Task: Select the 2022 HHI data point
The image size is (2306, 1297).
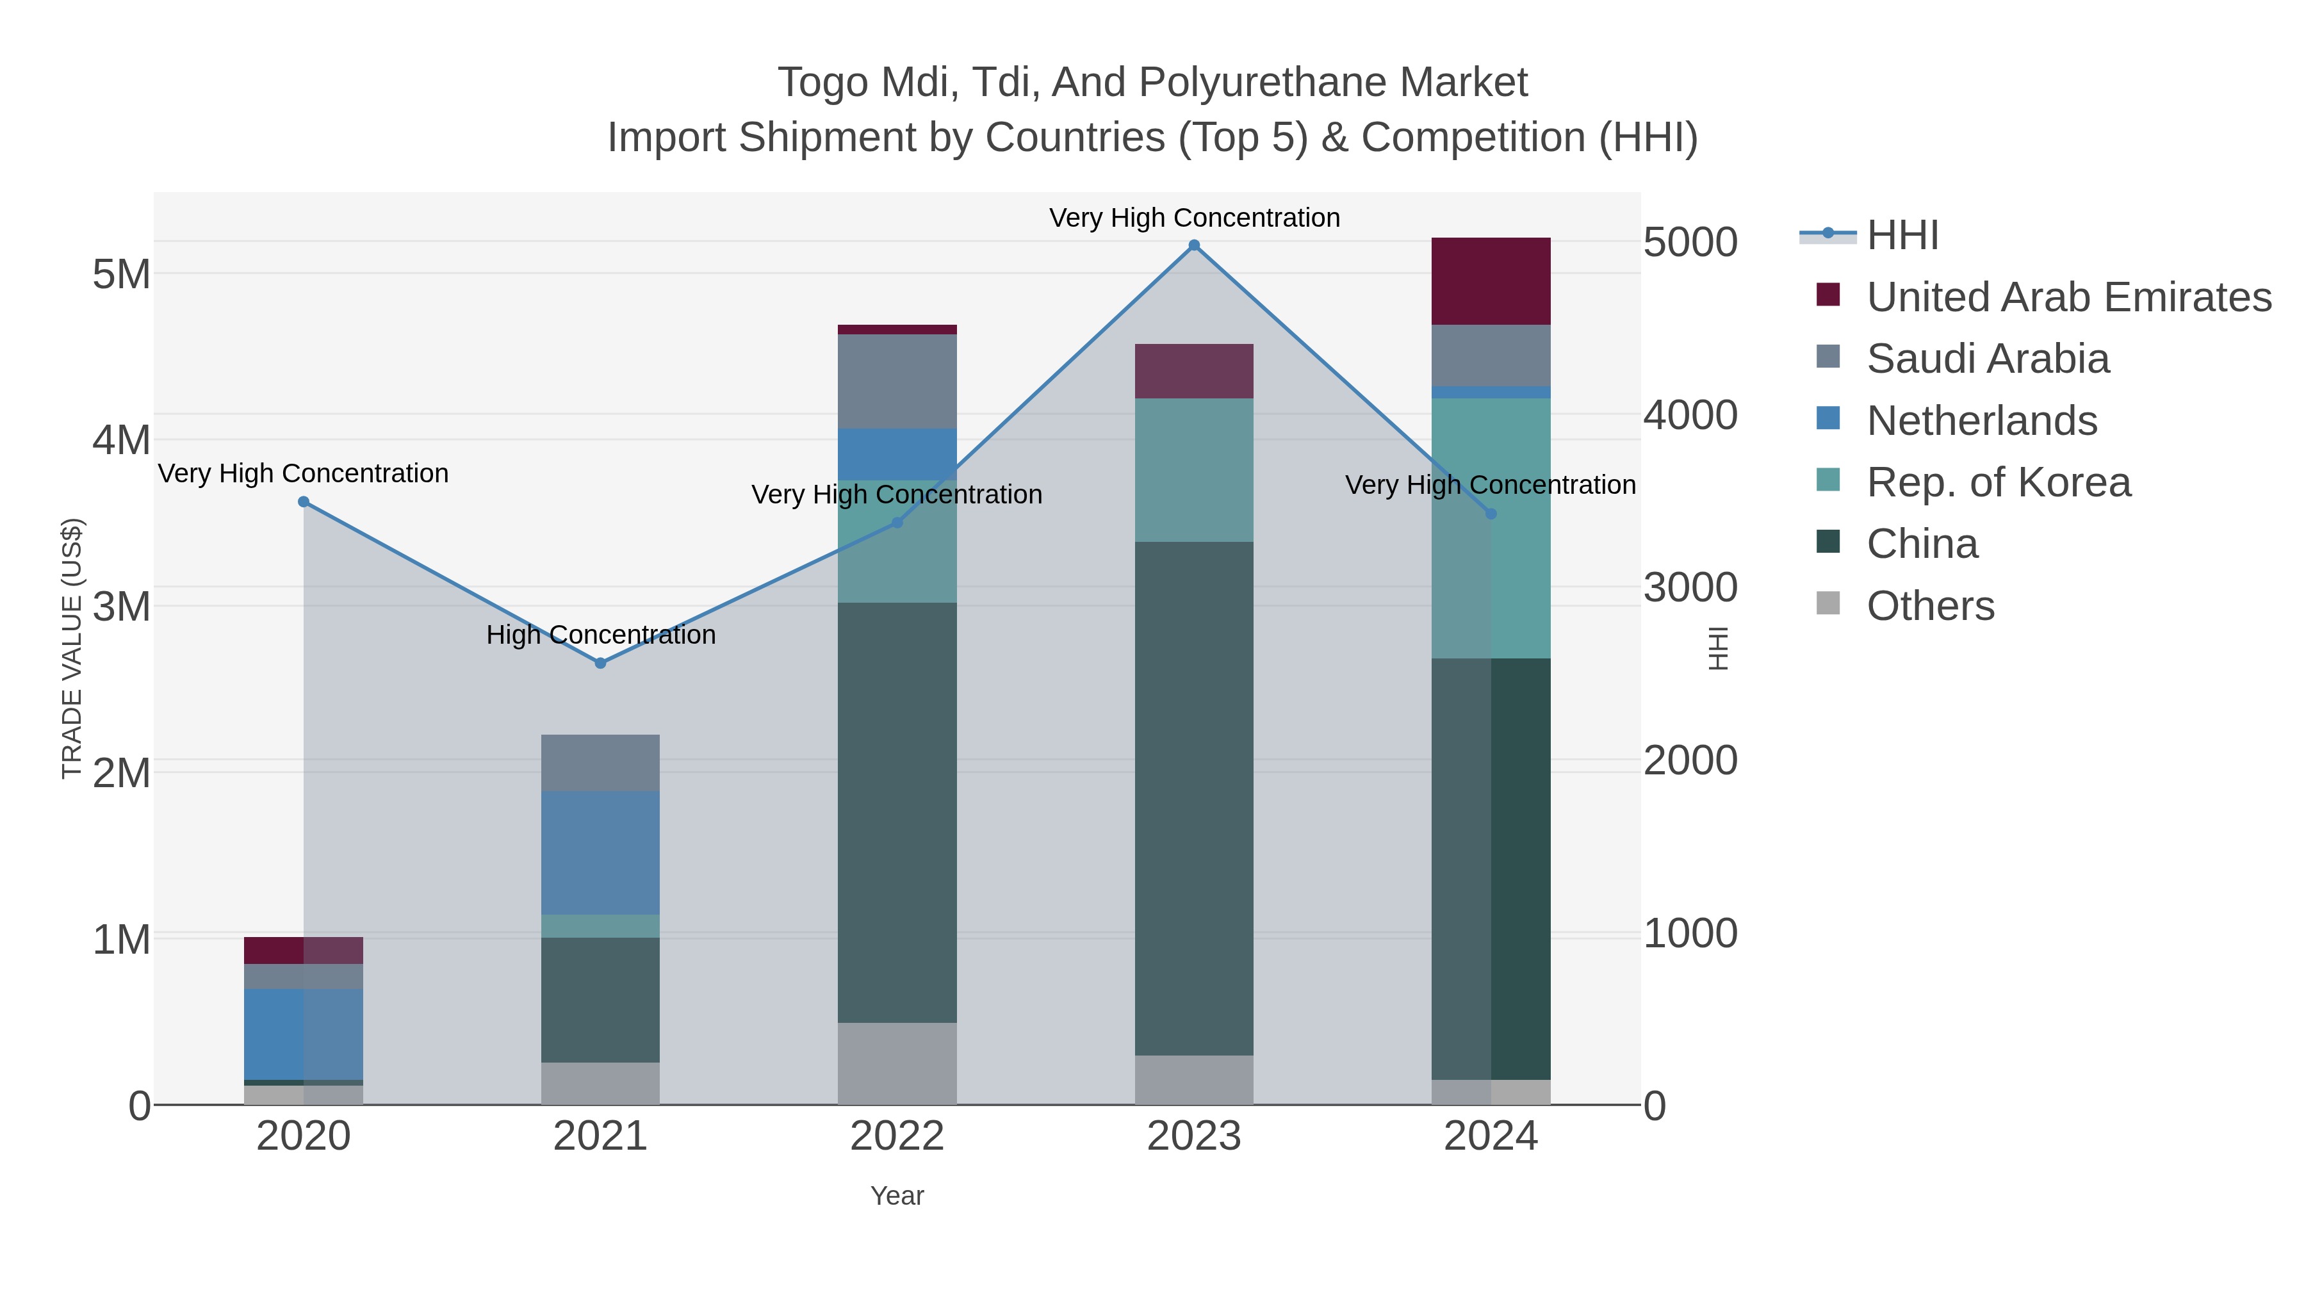Action: pyautogui.click(x=897, y=523)
